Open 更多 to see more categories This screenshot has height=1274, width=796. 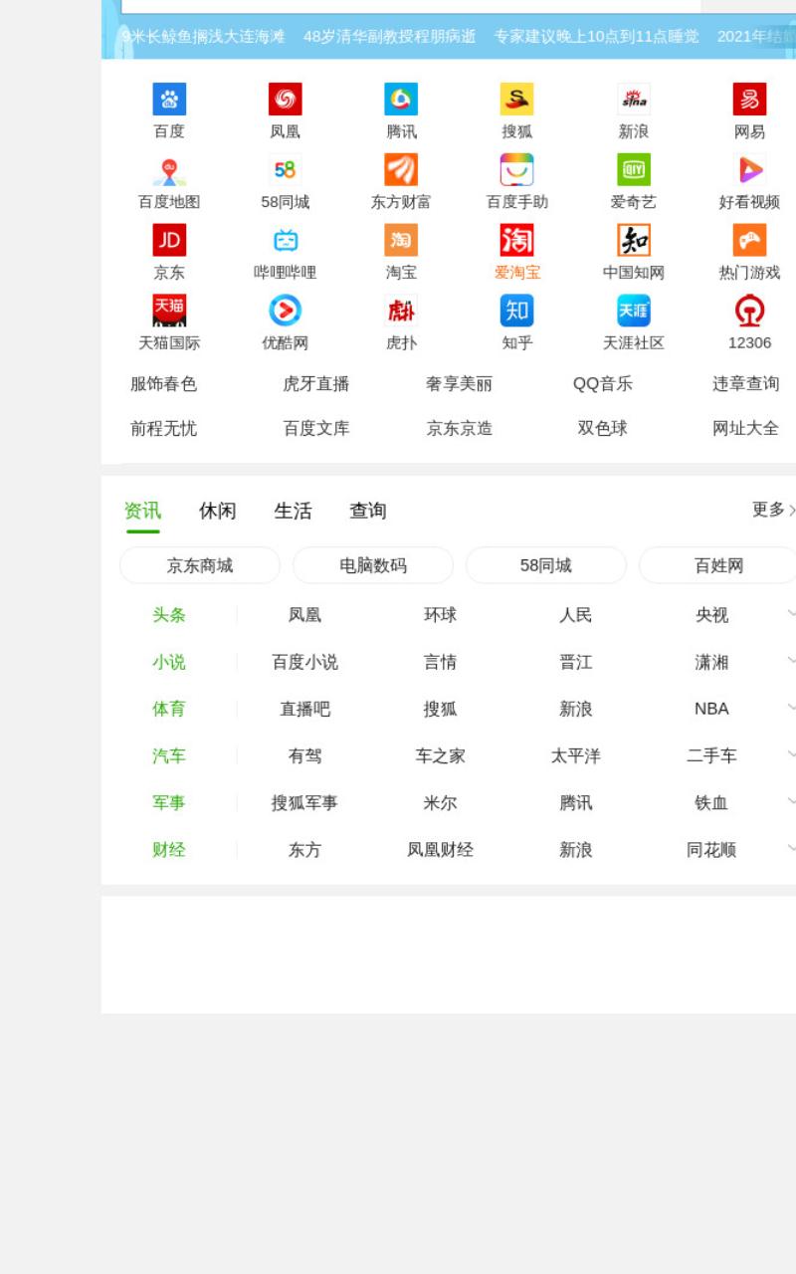[773, 510]
